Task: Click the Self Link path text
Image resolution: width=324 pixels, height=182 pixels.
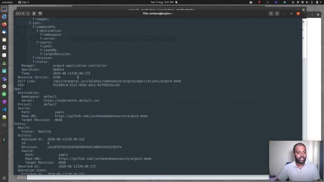Action: [x=117, y=81]
